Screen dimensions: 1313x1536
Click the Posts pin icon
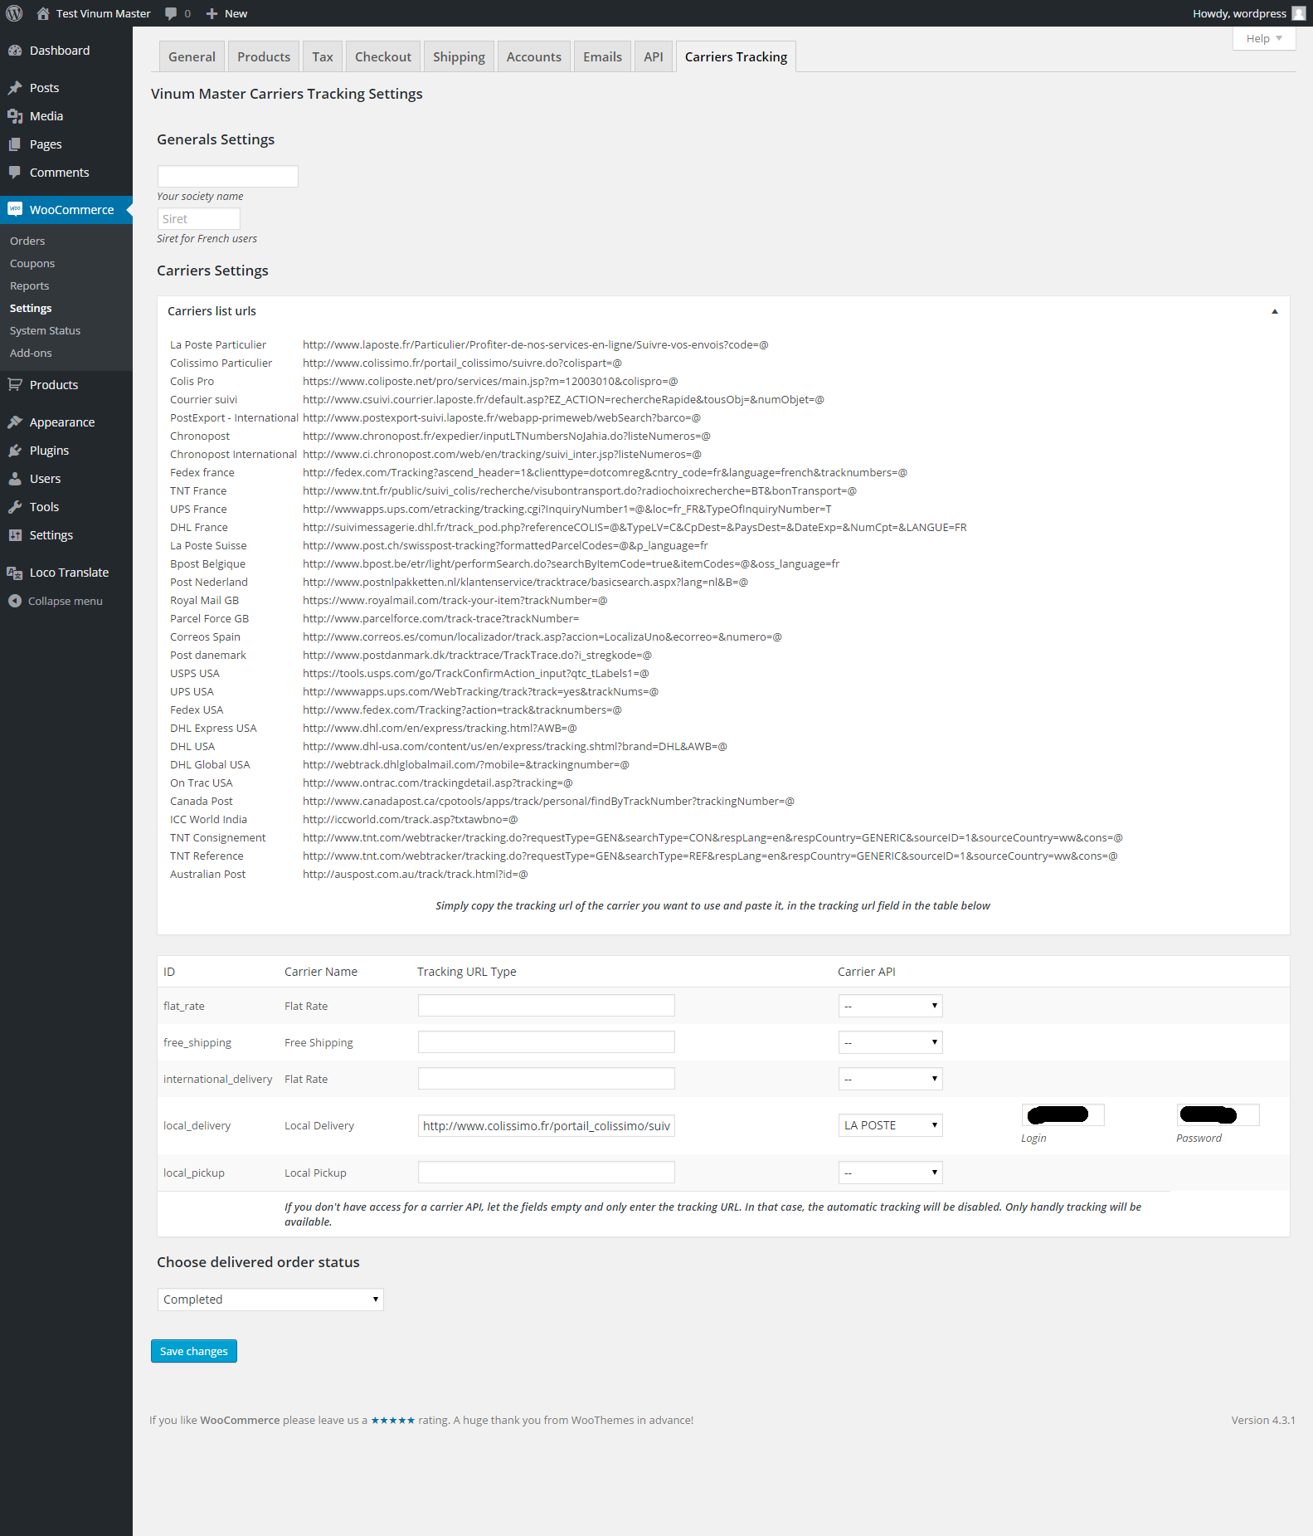point(15,88)
